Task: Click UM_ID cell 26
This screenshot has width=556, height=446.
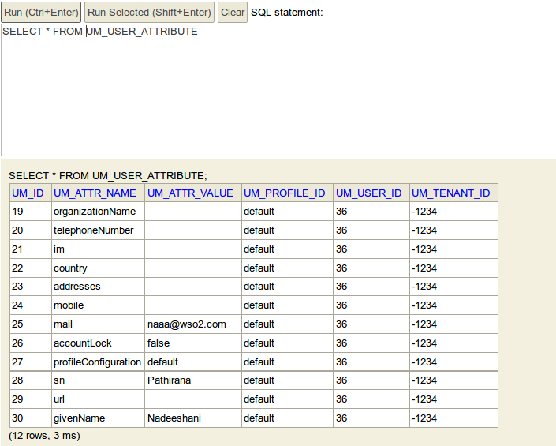Action: [31, 343]
